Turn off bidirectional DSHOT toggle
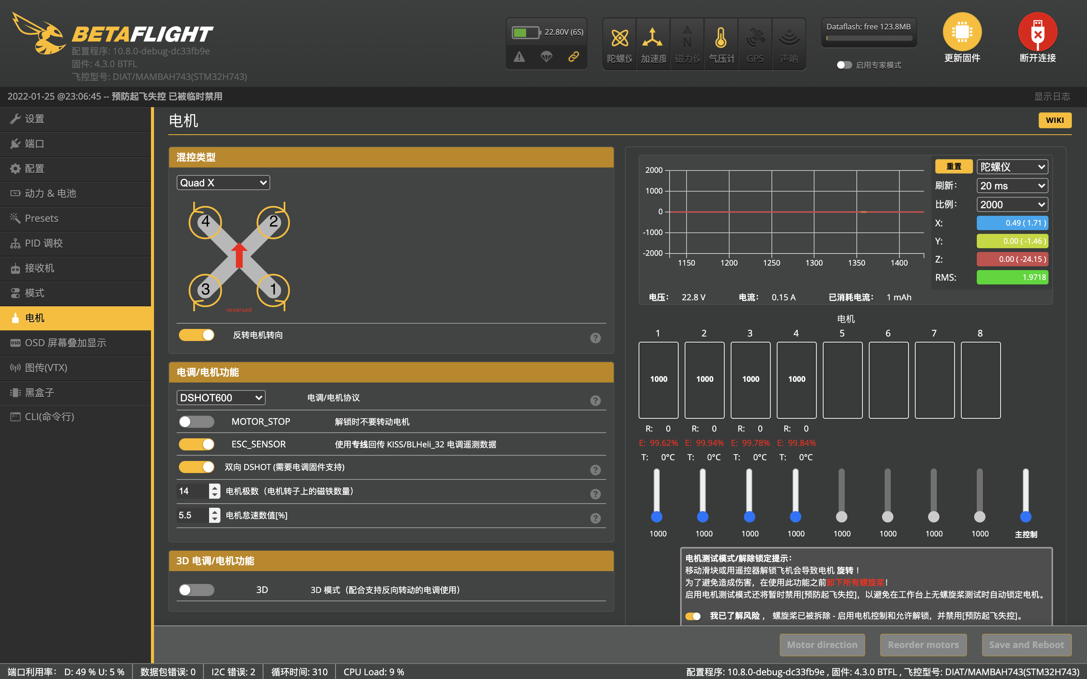1087x679 pixels. (196, 467)
